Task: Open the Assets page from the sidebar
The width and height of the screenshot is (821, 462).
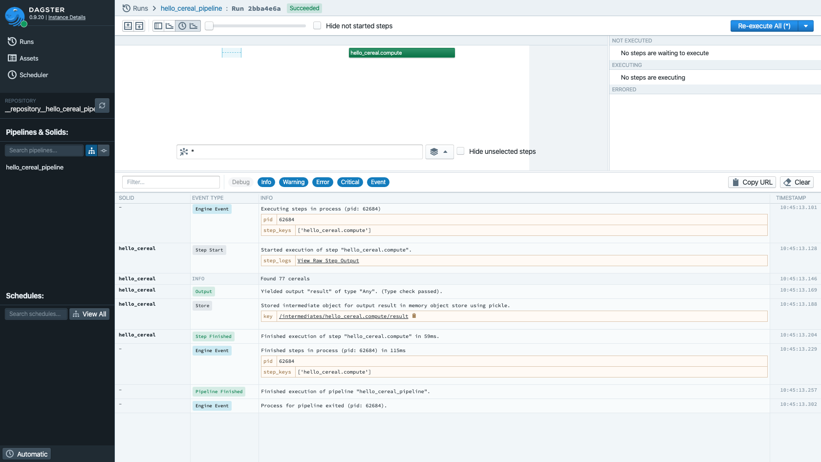Action: tap(23, 58)
